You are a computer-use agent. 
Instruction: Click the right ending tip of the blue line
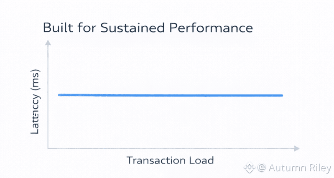pos(282,96)
